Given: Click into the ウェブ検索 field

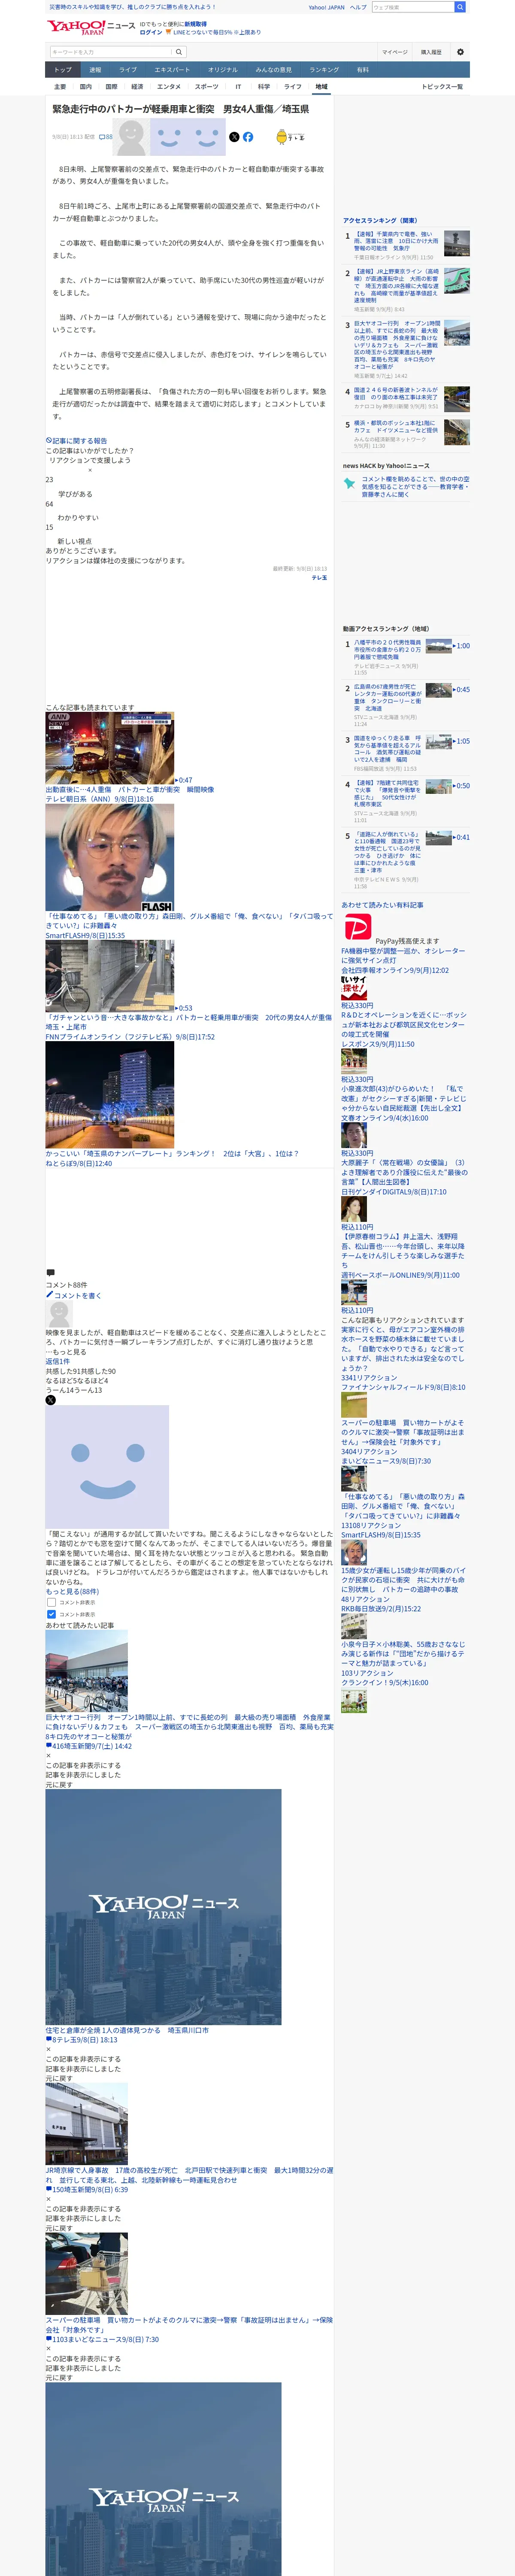Looking at the screenshot, I should click(413, 7).
